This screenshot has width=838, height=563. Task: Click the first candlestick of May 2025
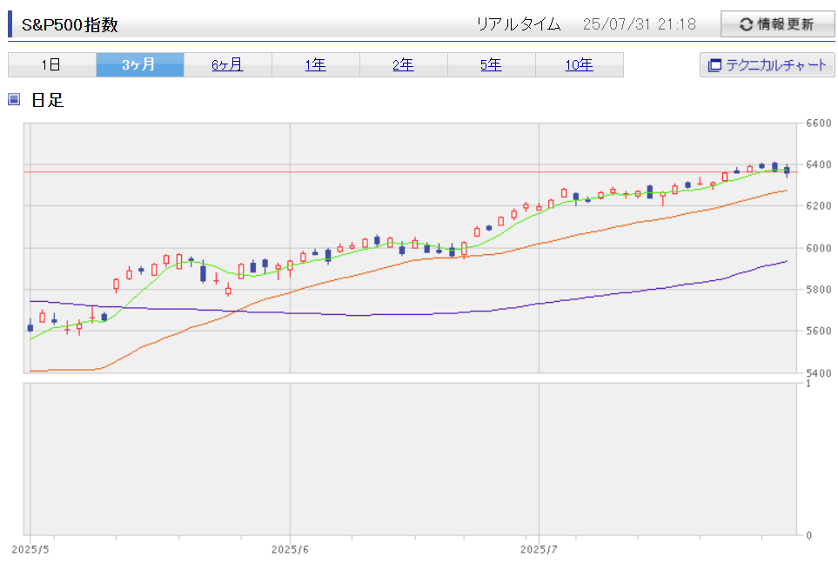[x=30, y=325]
